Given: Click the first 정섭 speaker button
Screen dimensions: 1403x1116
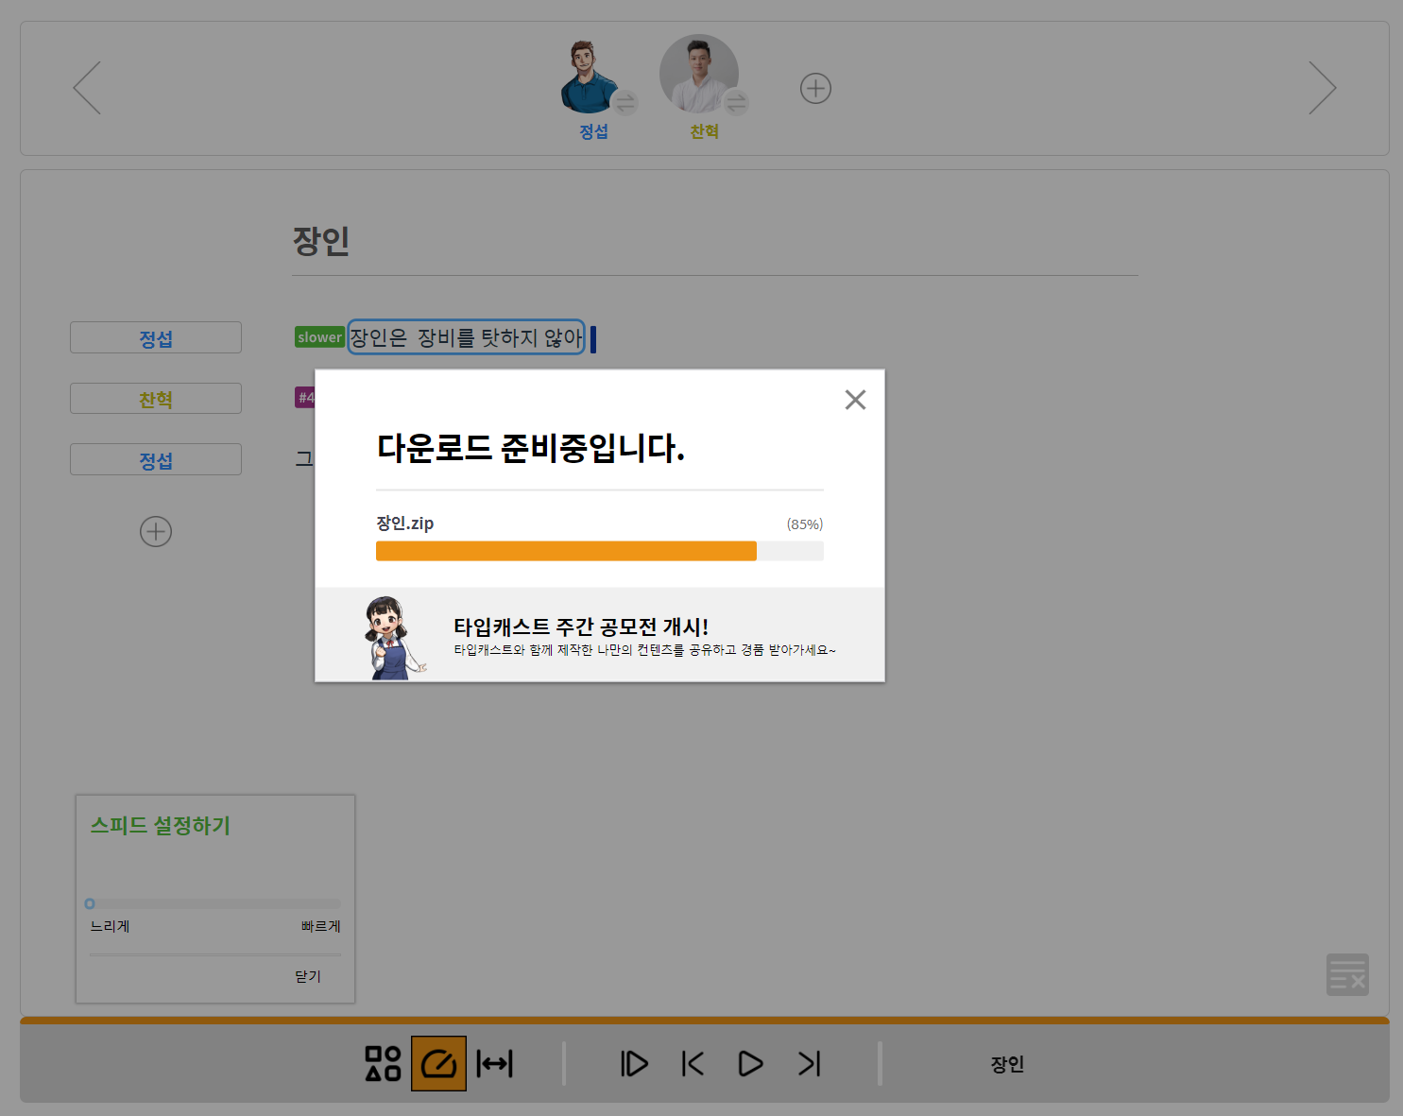Looking at the screenshot, I should tap(156, 337).
